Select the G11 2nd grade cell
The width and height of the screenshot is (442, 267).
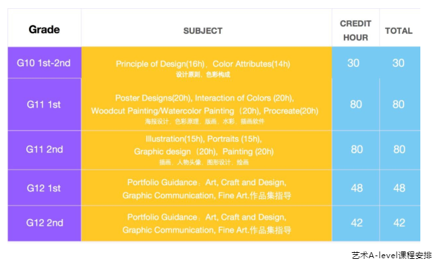(45, 150)
